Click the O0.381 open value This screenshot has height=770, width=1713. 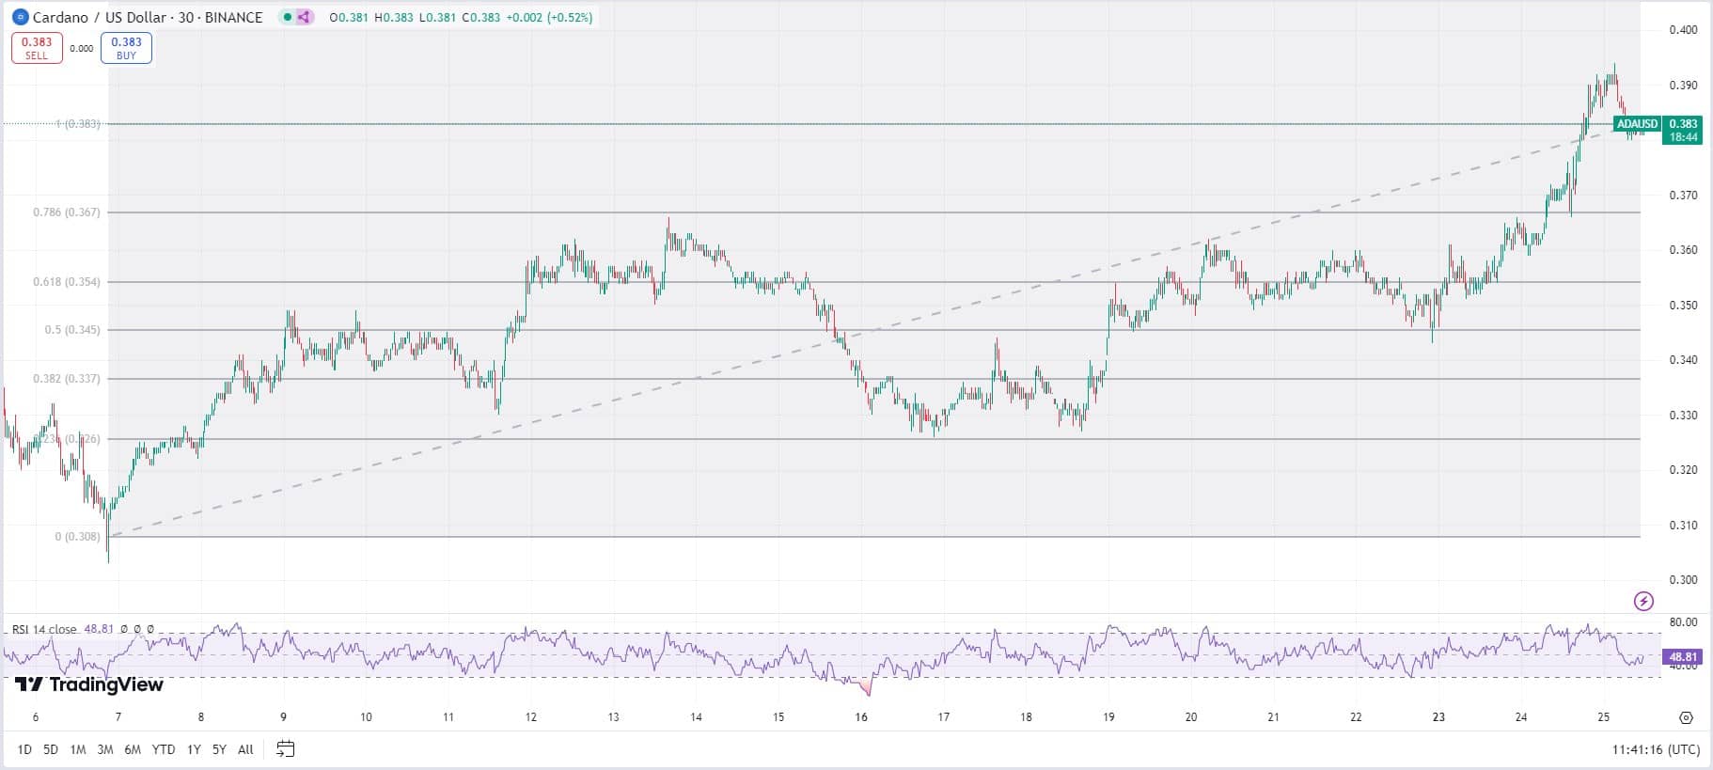(349, 17)
